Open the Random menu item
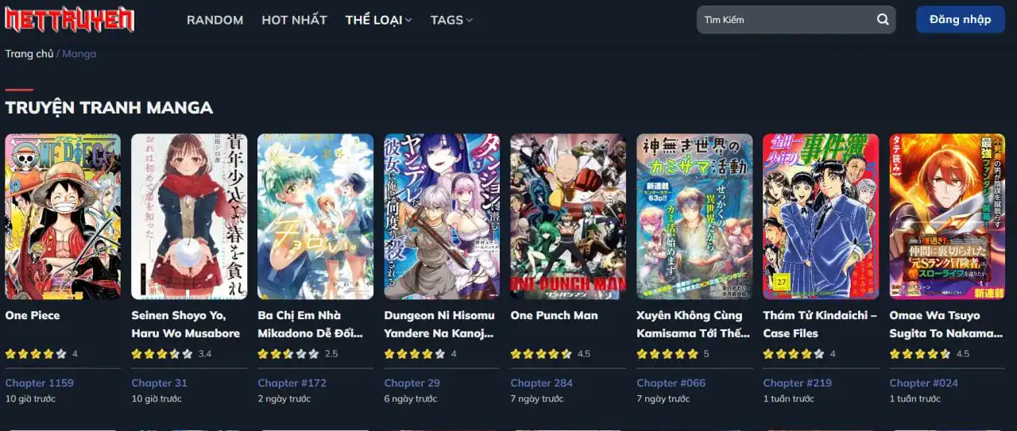The image size is (1017, 431). click(x=215, y=20)
